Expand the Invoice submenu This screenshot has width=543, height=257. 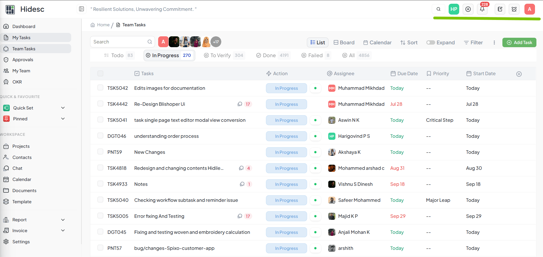coord(63,230)
